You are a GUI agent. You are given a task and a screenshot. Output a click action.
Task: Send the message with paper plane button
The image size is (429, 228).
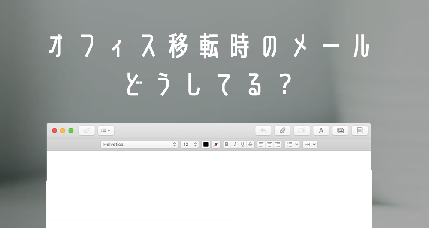87,130
